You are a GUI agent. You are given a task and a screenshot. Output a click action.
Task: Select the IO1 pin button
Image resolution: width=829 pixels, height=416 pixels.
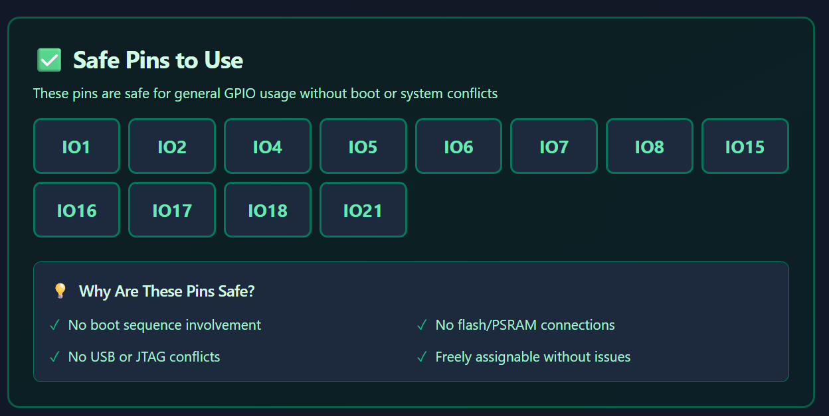[x=76, y=146]
